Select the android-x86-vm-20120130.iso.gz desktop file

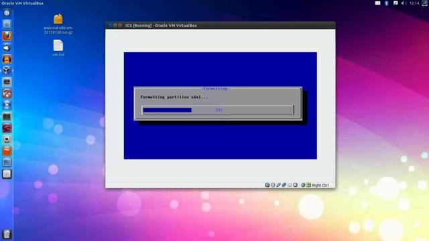58,24
